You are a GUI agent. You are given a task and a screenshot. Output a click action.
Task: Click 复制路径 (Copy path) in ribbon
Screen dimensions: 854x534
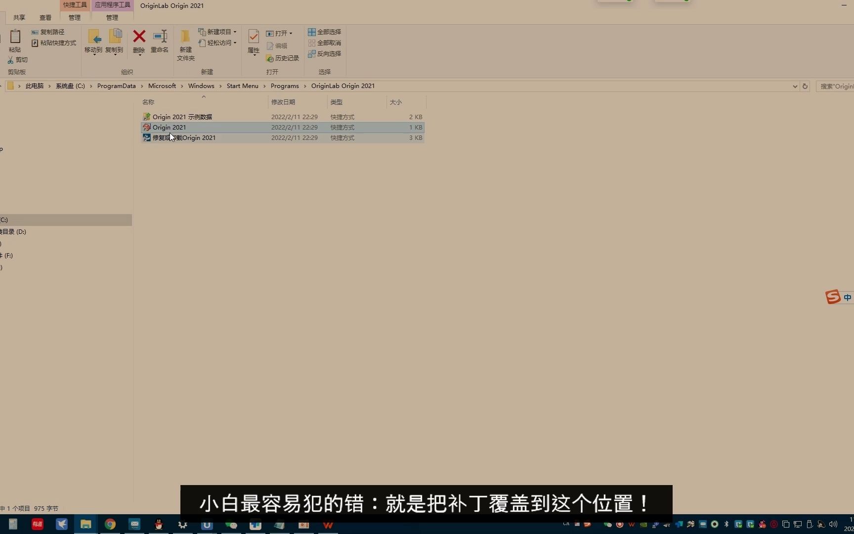point(48,32)
